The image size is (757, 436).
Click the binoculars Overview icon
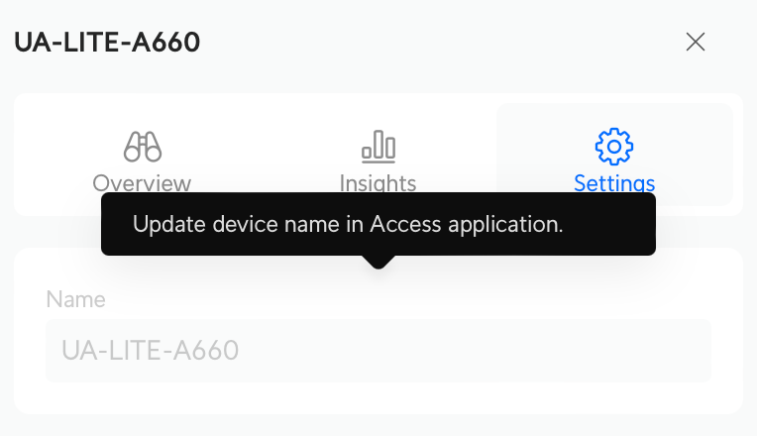pyautogui.click(x=143, y=148)
